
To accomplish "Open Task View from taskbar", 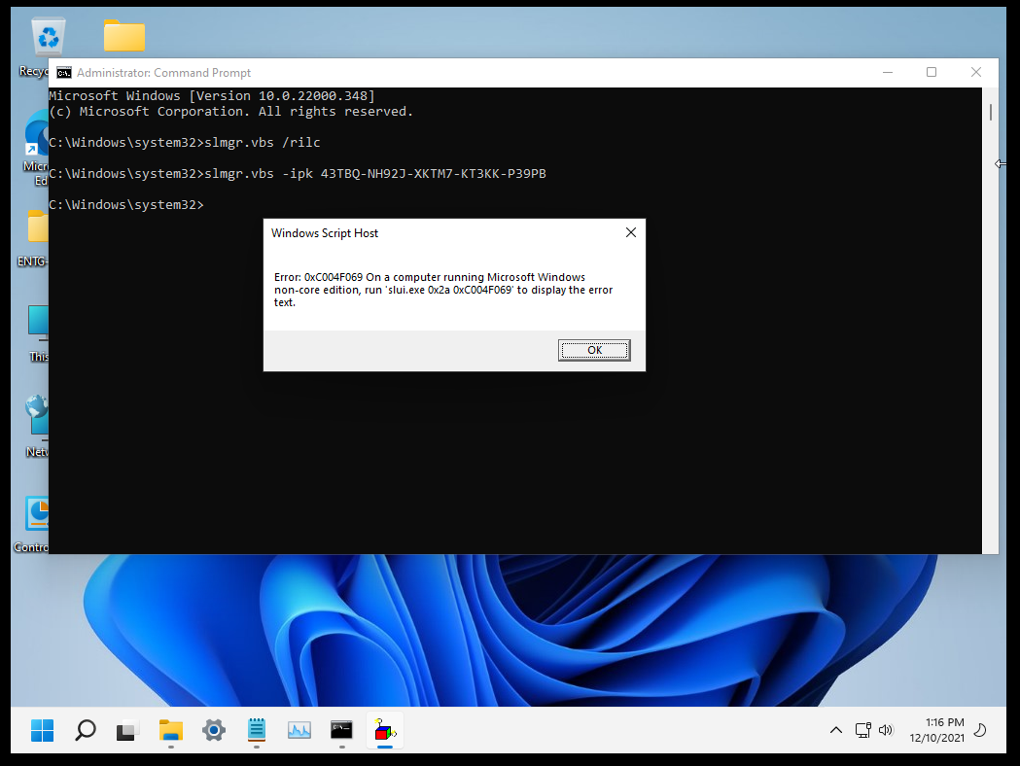I will click(127, 730).
